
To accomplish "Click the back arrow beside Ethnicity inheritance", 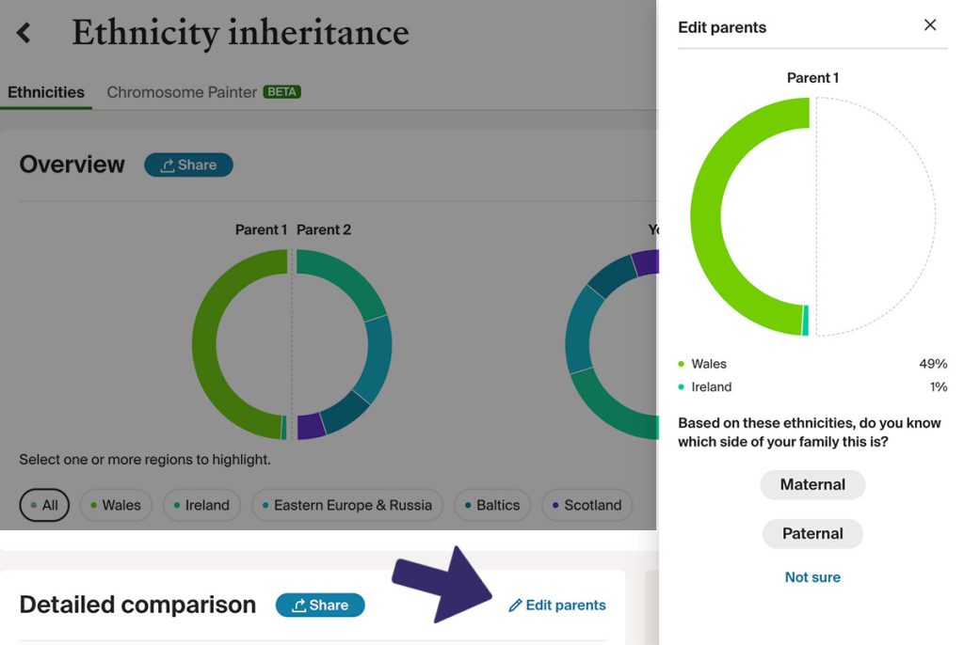I will [x=24, y=32].
